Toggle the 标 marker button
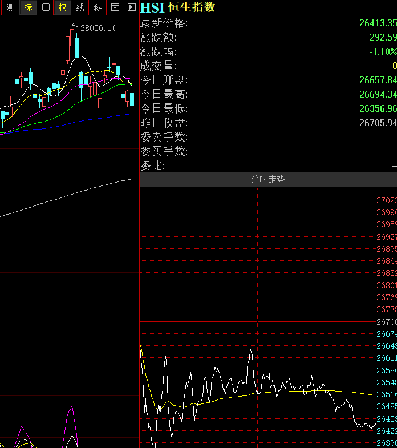Viewport: 397px width, 448px height. pyautogui.click(x=28, y=7)
